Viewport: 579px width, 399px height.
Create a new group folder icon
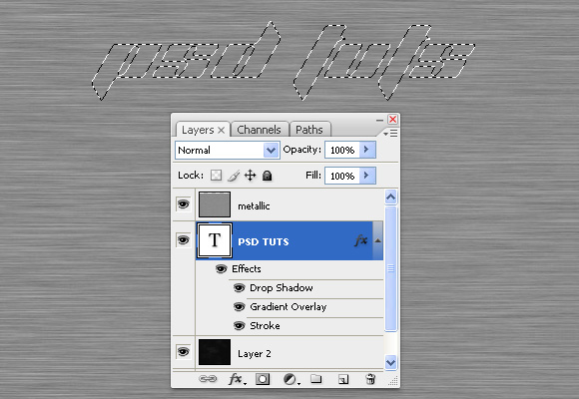316,379
